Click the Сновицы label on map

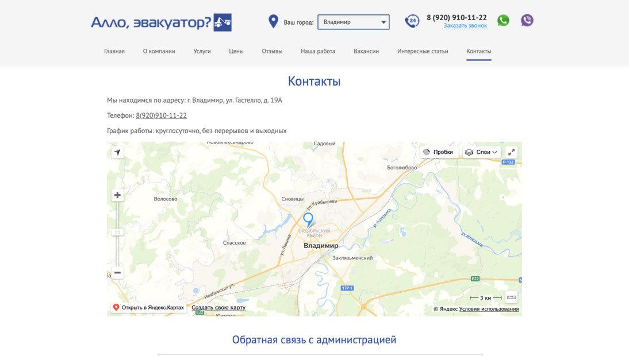[x=293, y=199]
